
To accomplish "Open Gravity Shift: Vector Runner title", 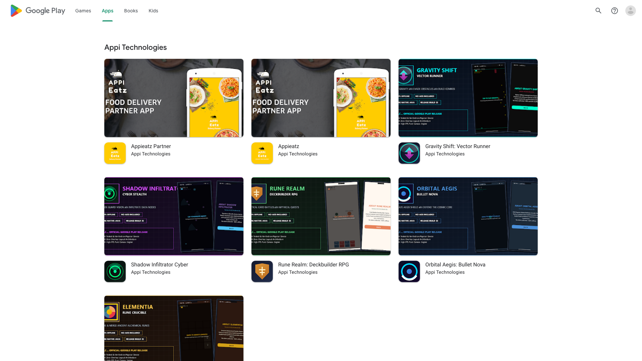I will [x=458, y=146].
